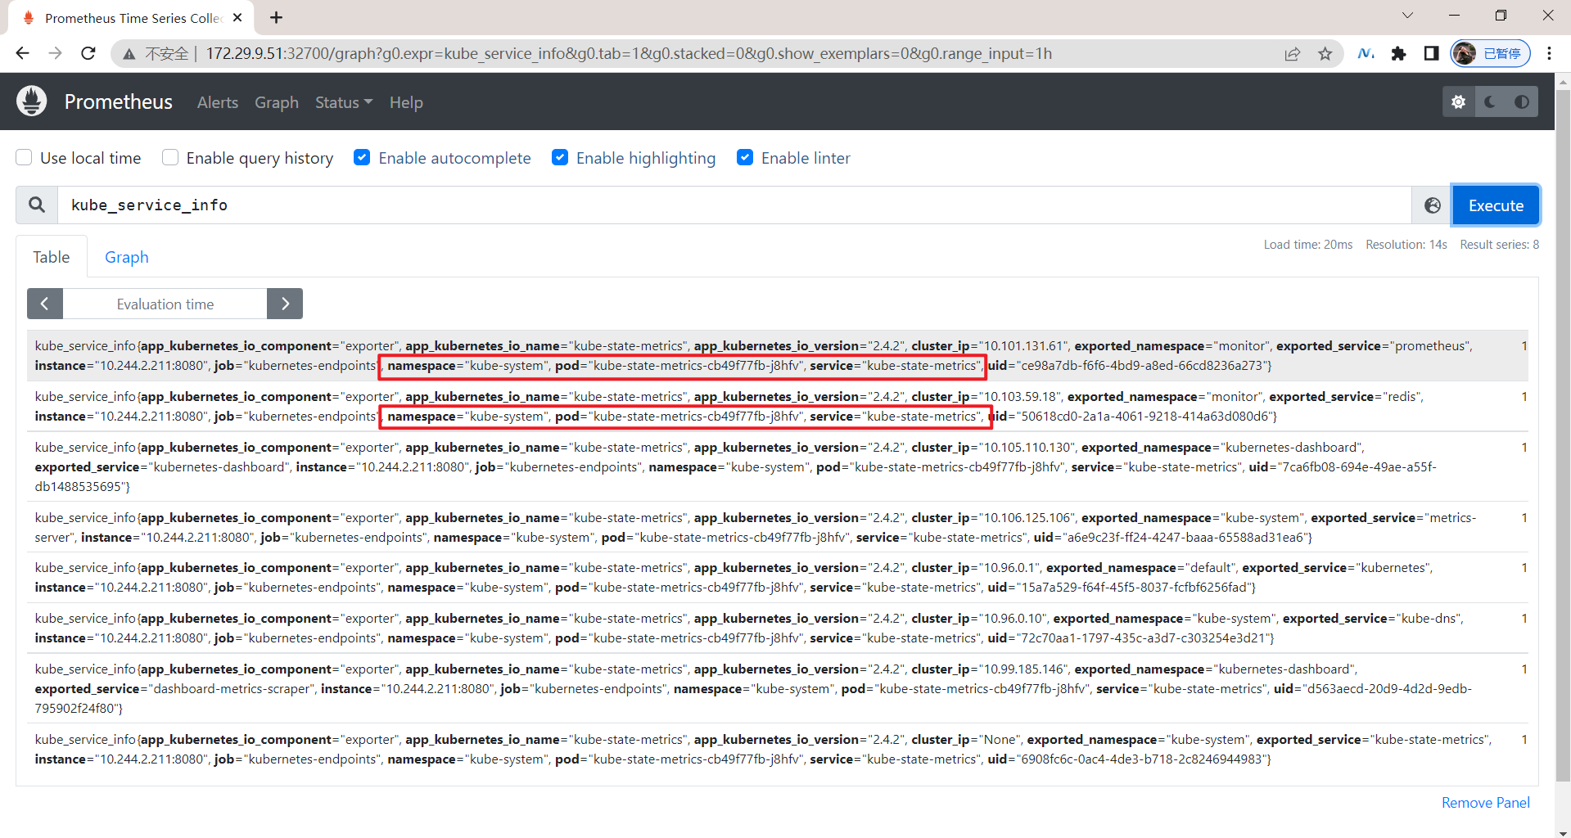Click the result row with cluster_ip 10.105.110.130

(x=778, y=466)
